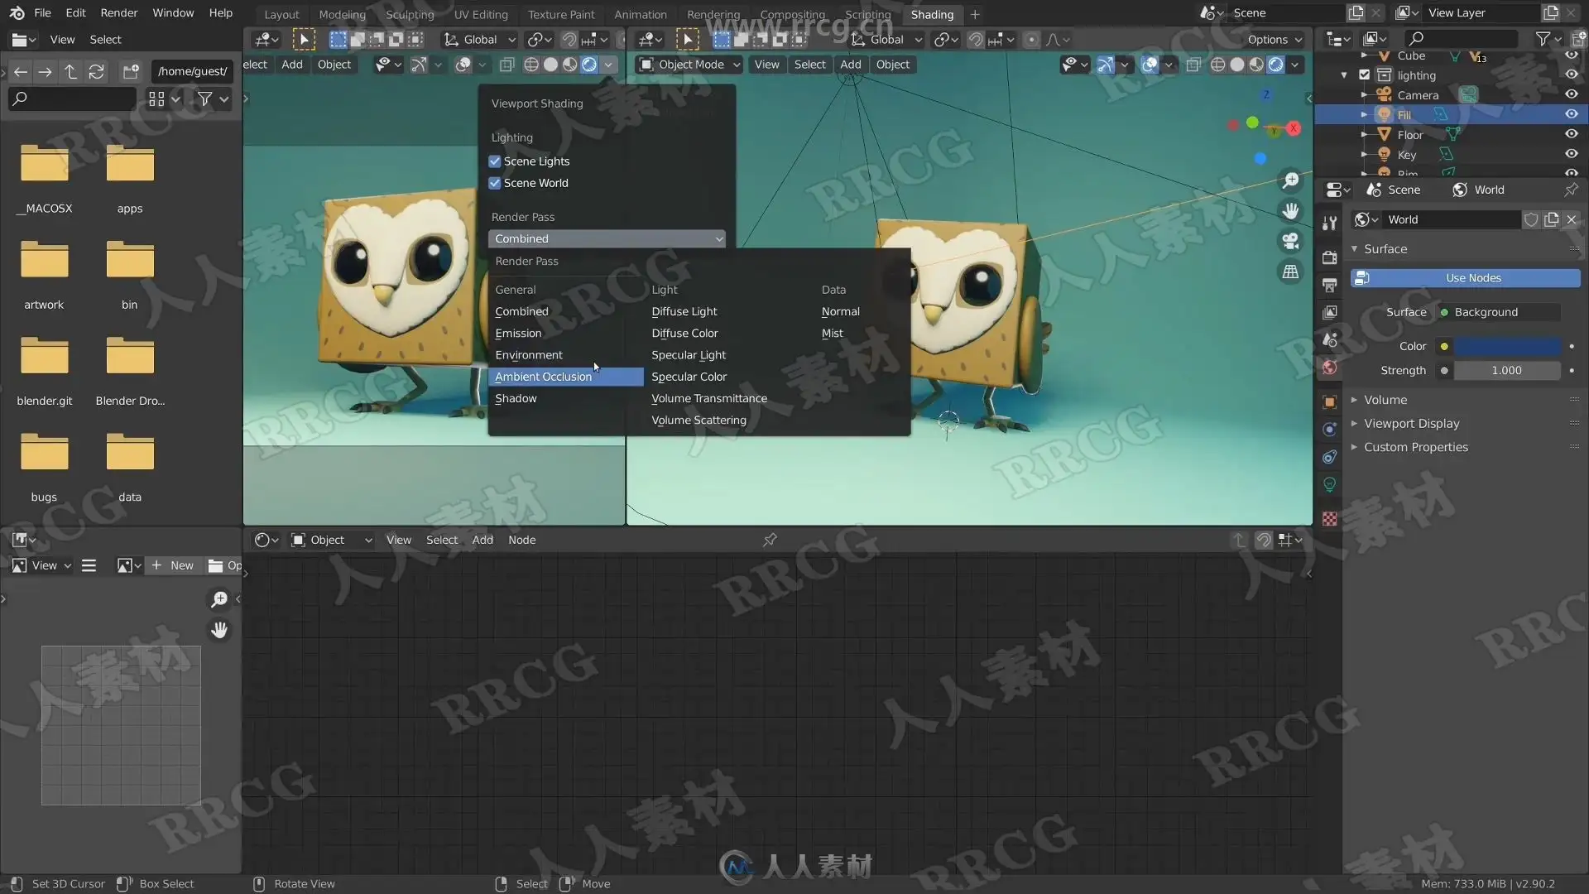Switch perspective/orthographic grid icon
Image resolution: width=1589 pixels, height=894 pixels.
tap(1290, 272)
